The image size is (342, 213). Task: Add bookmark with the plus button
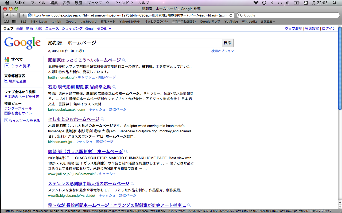tap(23, 15)
